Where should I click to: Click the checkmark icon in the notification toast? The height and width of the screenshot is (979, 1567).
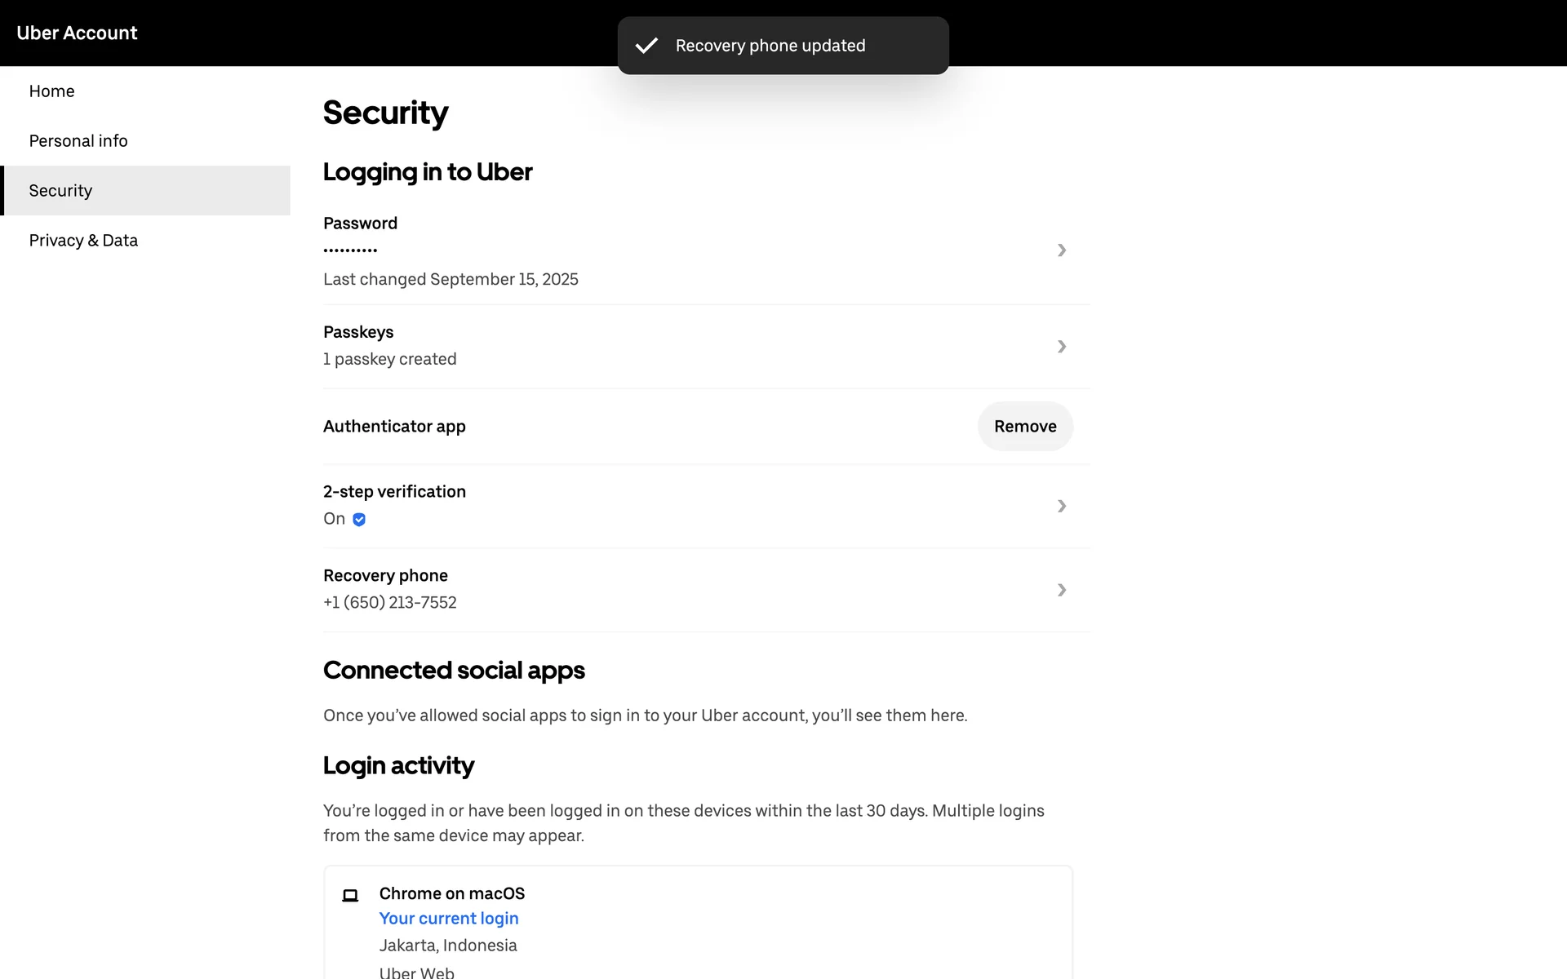point(646,46)
